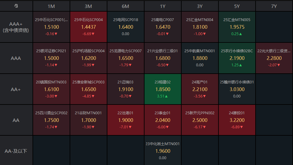Click the 22沧港01 bond name
The width and height of the screenshot is (293, 165).
pos(125,113)
